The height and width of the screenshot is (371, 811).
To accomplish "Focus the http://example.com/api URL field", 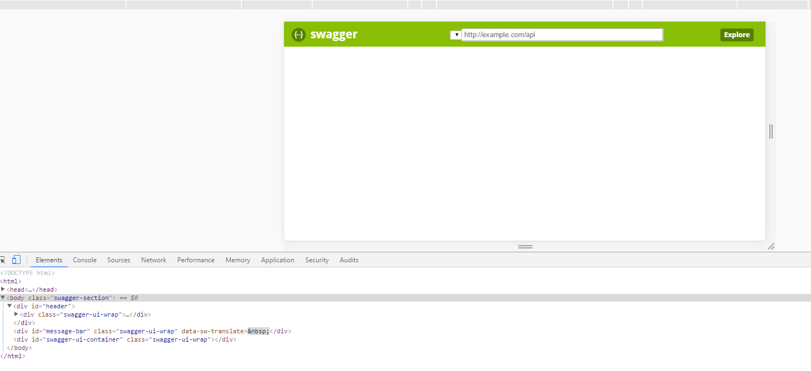I will [562, 35].
